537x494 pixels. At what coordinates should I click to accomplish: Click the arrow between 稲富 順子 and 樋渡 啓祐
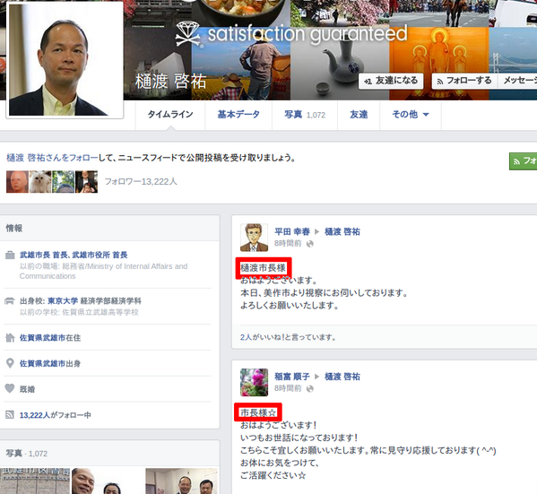tap(317, 377)
